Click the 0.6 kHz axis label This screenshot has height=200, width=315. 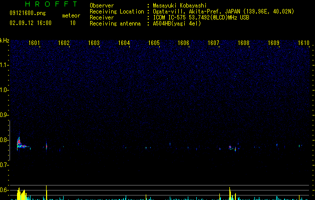click(5, 190)
